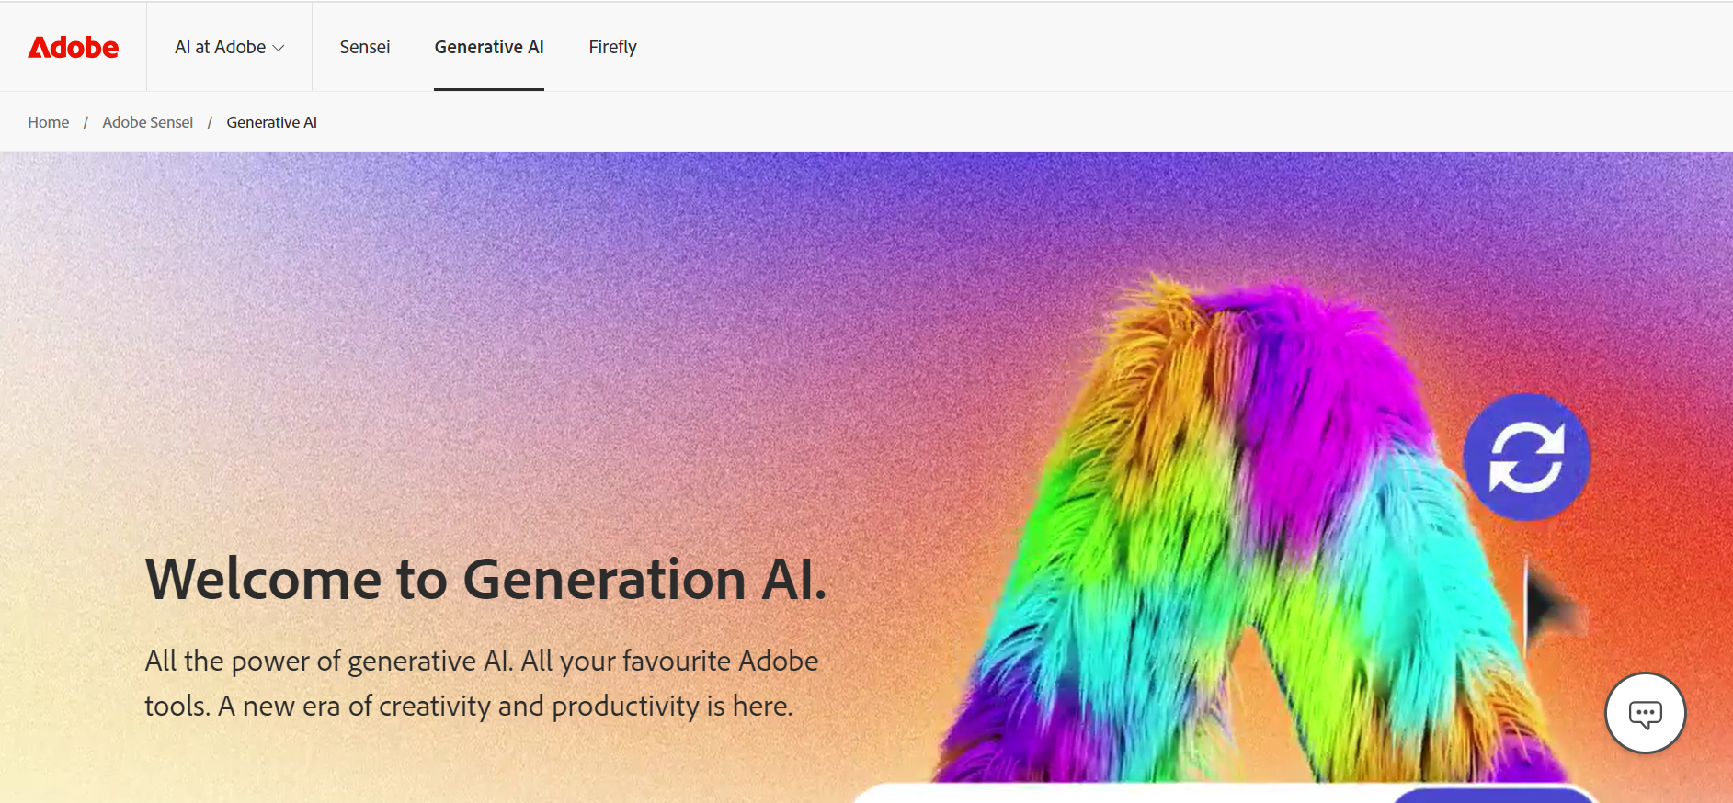Click the Welcome to Generation AI heading

(486, 580)
